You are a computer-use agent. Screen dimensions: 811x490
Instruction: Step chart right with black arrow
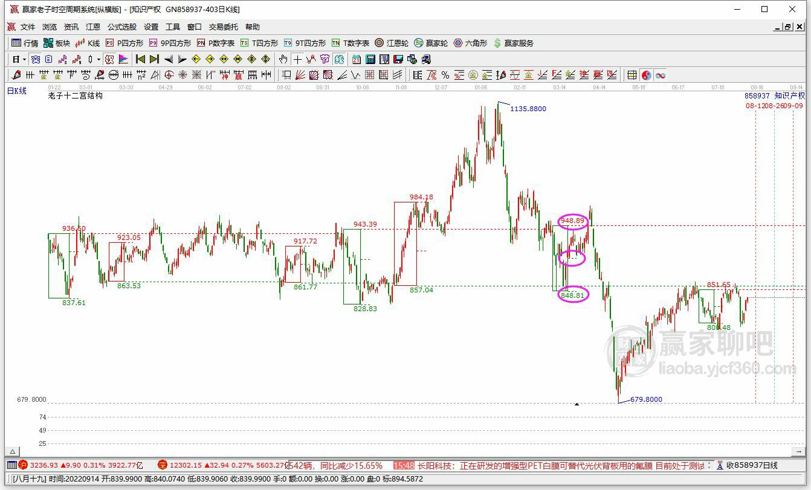pos(182,59)
